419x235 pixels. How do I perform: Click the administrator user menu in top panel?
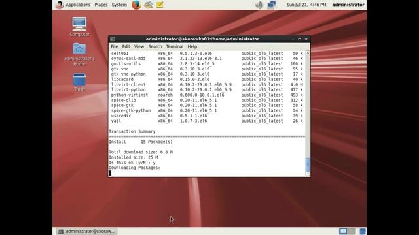point(348,5)
